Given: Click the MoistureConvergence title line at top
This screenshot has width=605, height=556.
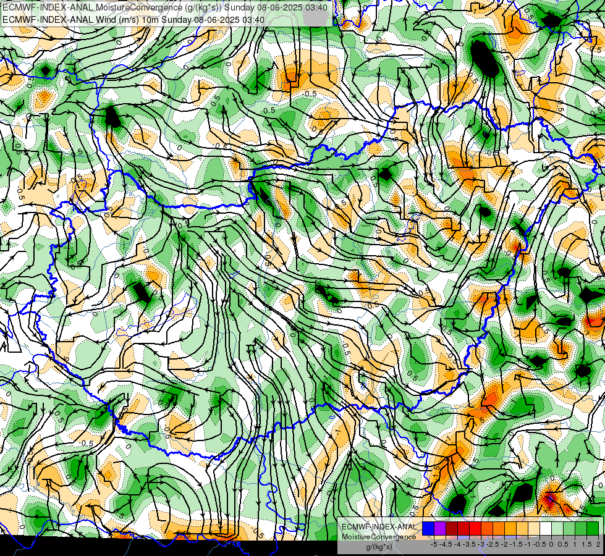Looking at the screenshot, I should (165, 7).
